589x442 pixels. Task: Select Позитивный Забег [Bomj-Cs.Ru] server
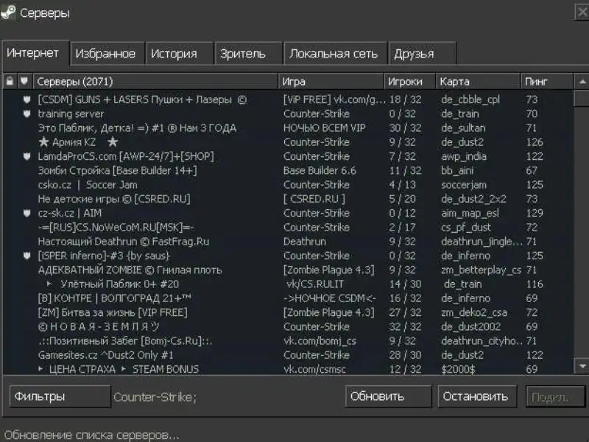point(289,341)
